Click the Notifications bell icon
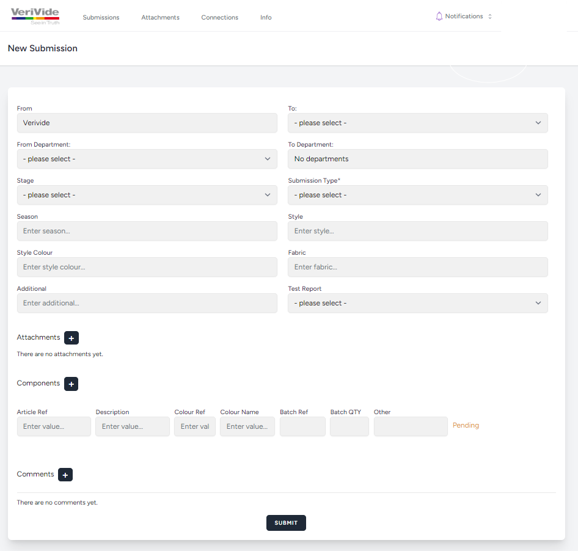Screen dimensions: 578x551 coord(439,16)
